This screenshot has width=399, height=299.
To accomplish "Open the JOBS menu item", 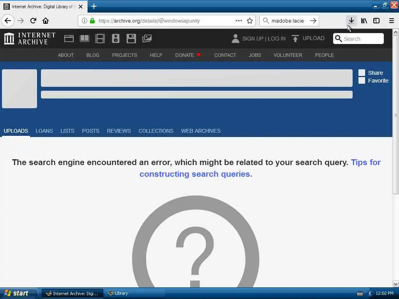I will [x=255, y=55].
